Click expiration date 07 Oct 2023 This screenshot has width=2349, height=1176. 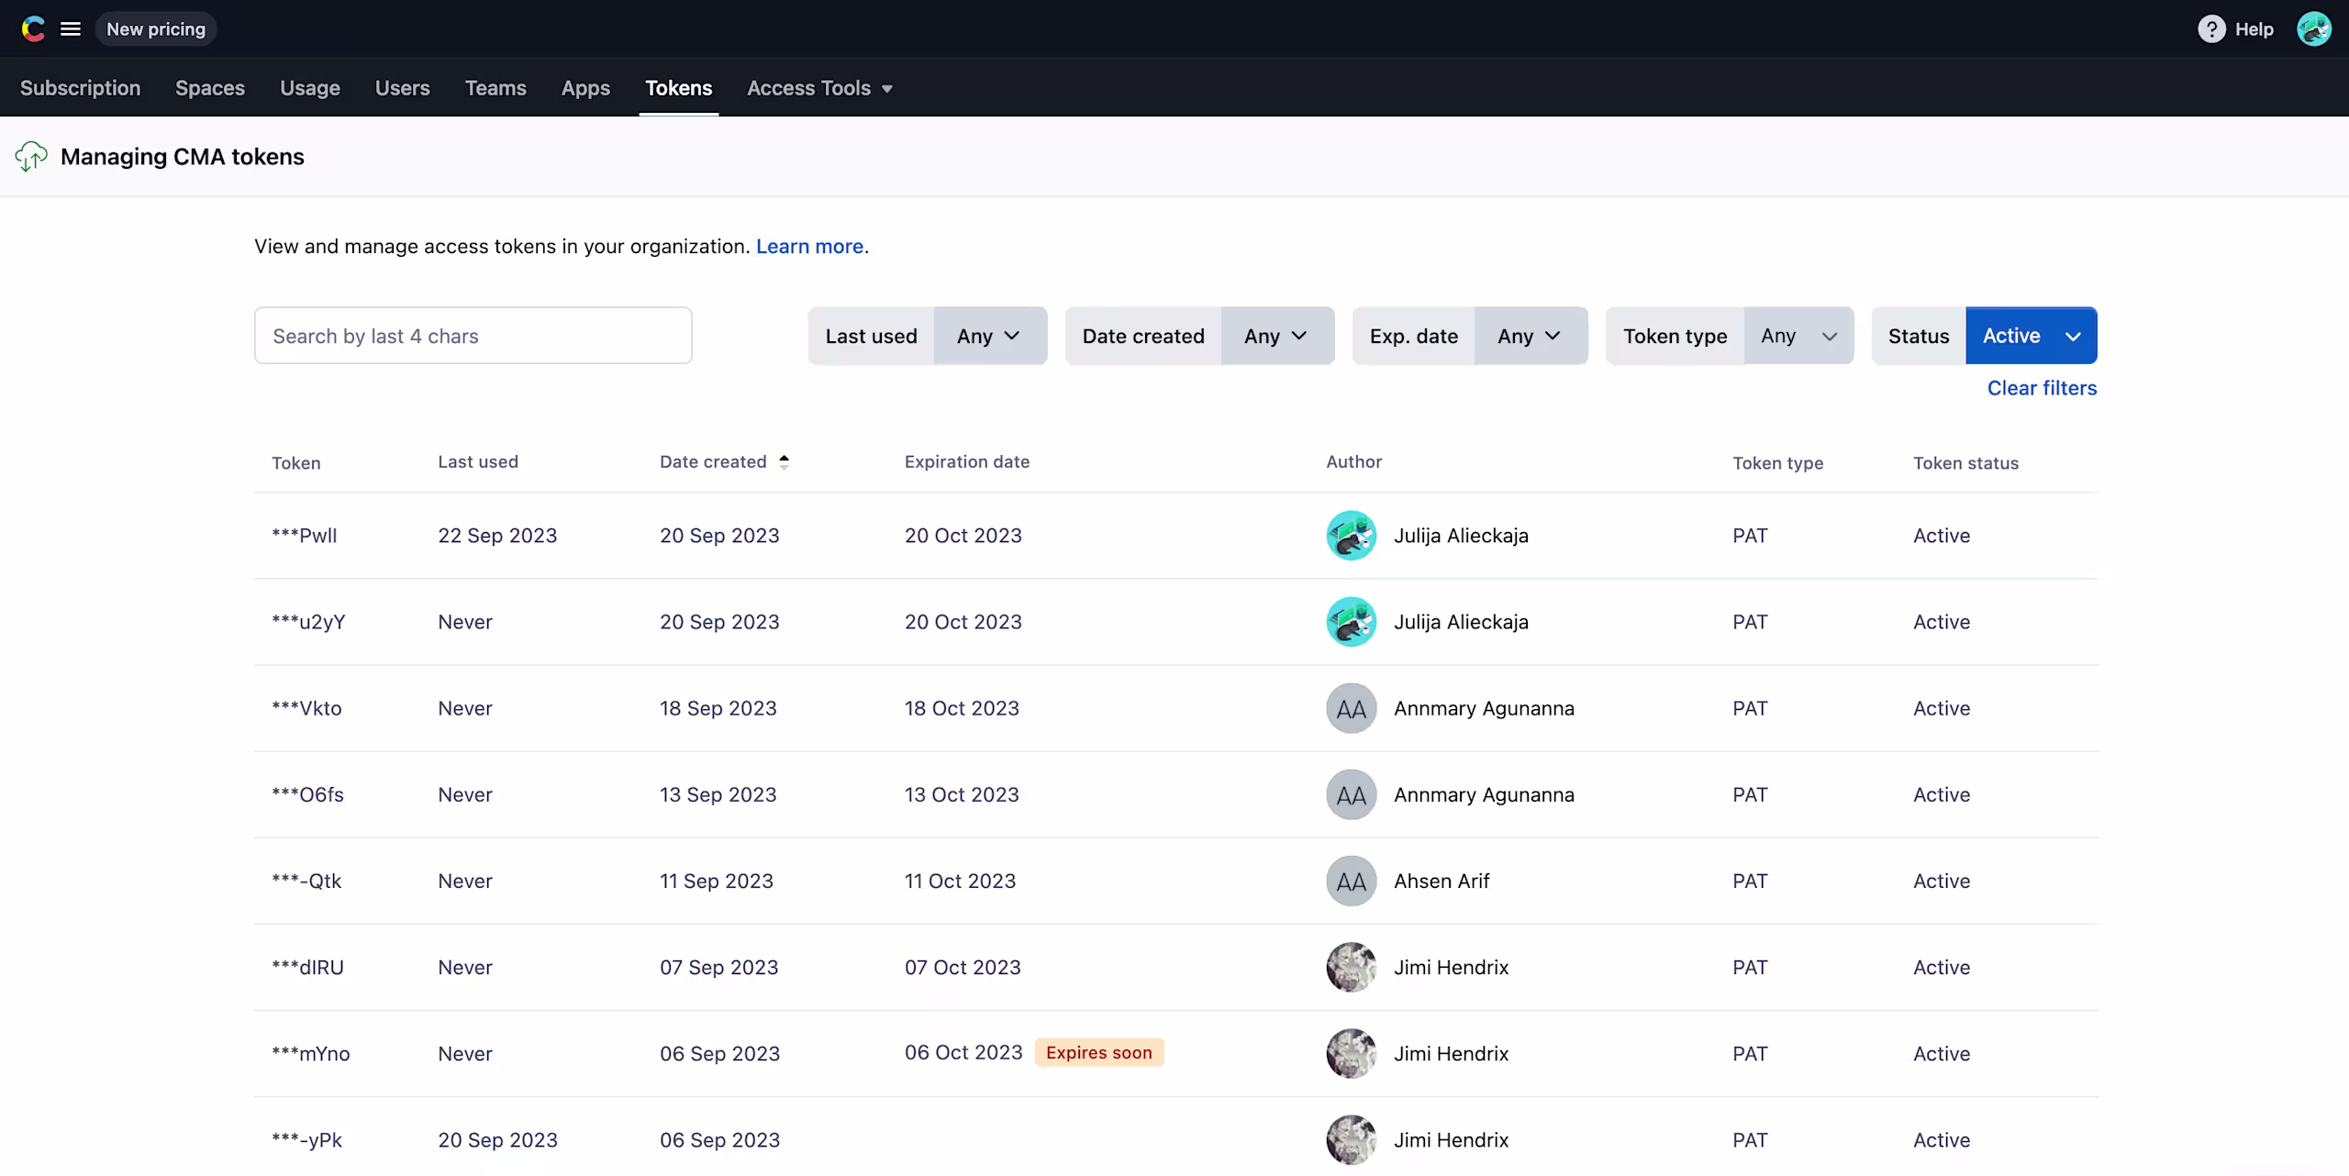click(963, 967)
